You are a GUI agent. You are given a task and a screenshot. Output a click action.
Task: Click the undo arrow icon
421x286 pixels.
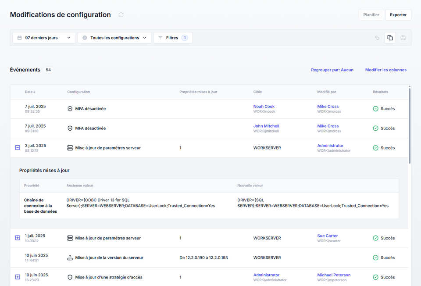(377, 38)
